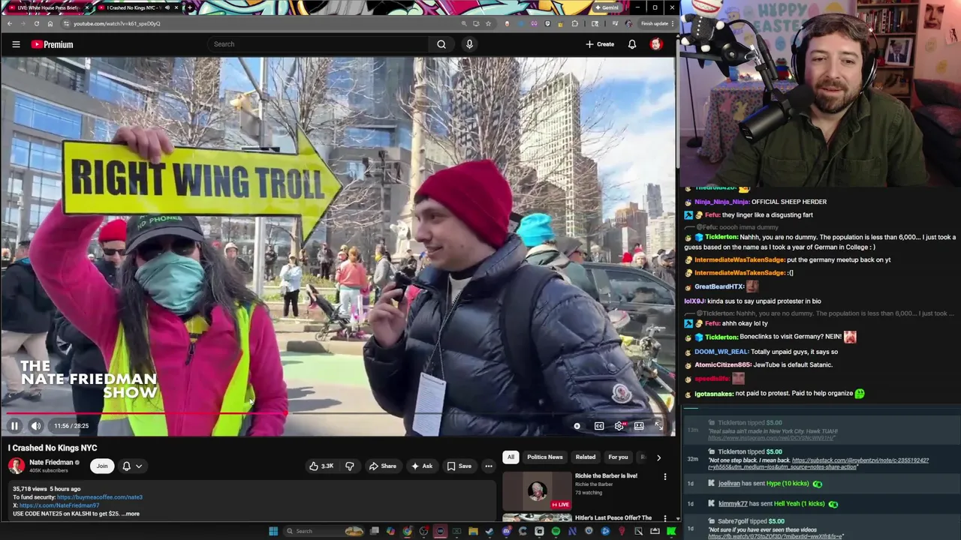Join the Nate Friedman channel membership
Screen dimensions: 961x540
pos(102,466)
